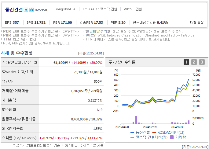The width and height of the screenshot is (209, 149).
Task: Click the tallest purple volume bar
Action: coord(136,120)
